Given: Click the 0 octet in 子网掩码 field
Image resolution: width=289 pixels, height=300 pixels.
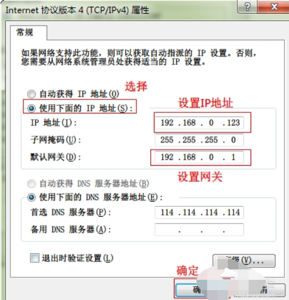Looking at the screenshot, I should pos(234,140).
